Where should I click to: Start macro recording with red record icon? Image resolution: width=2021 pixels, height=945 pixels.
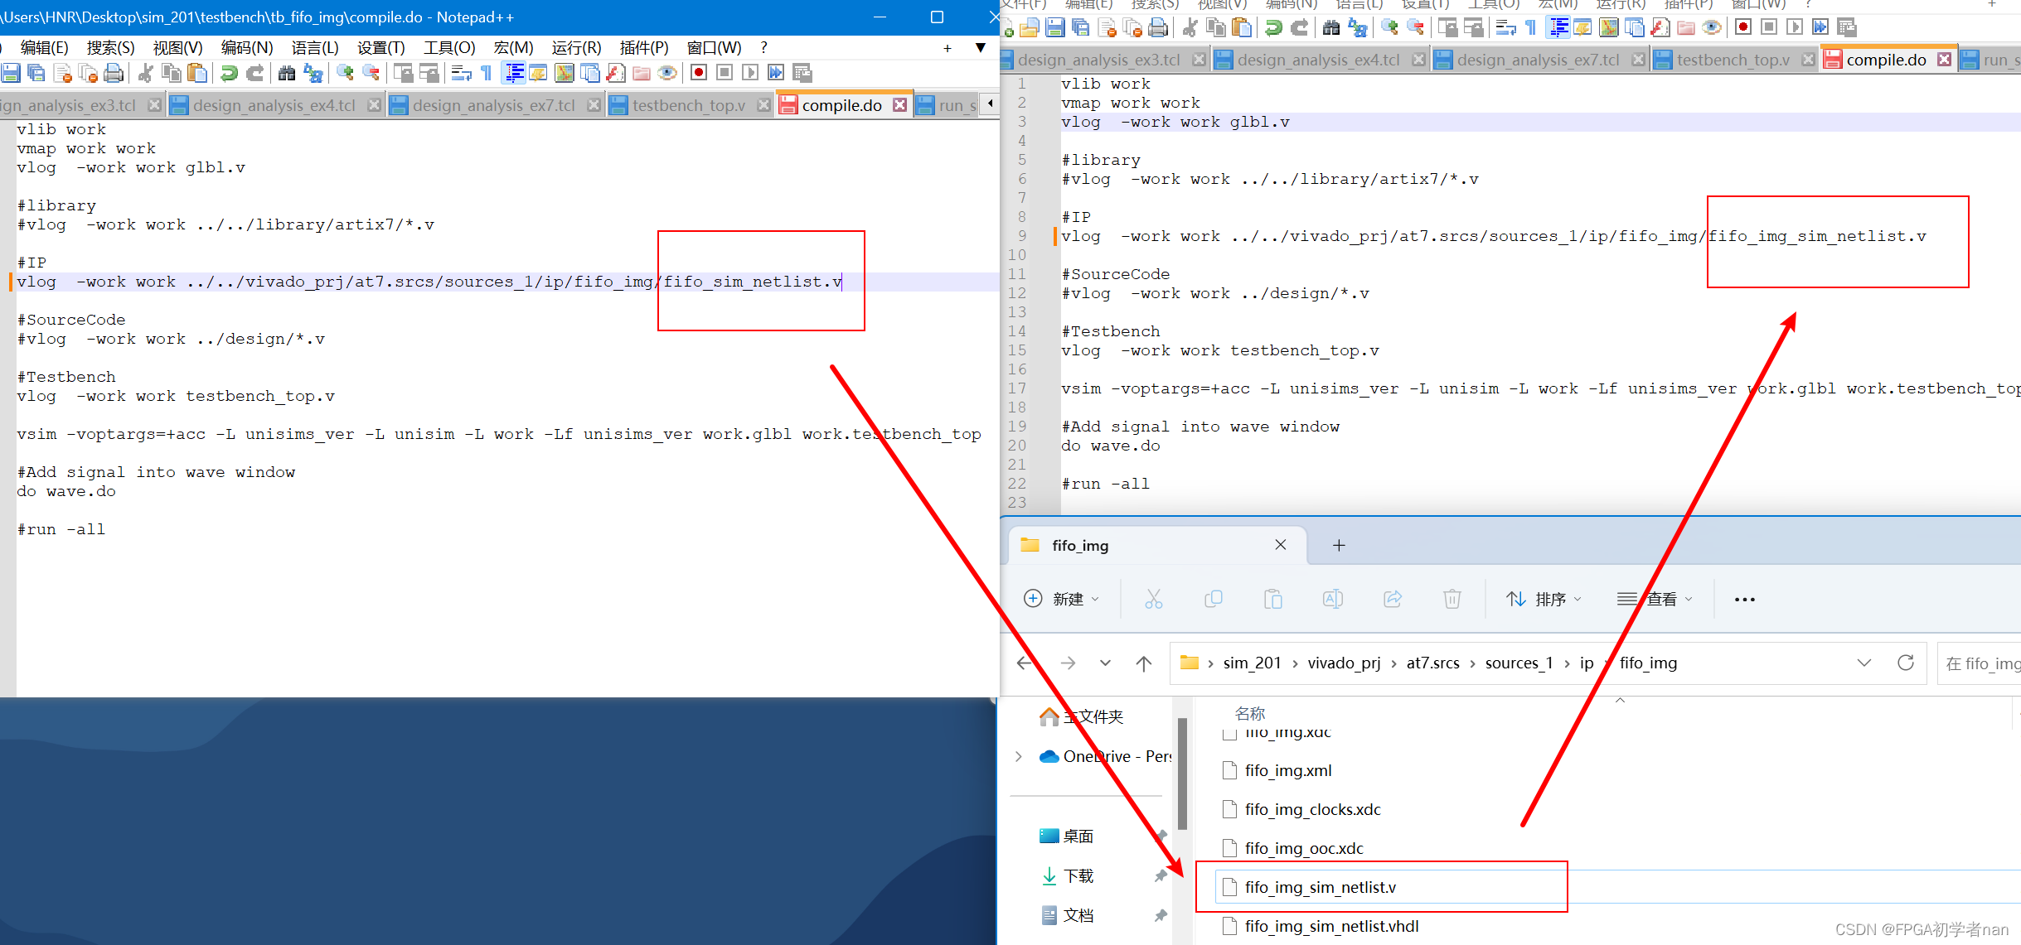[699, 73]
